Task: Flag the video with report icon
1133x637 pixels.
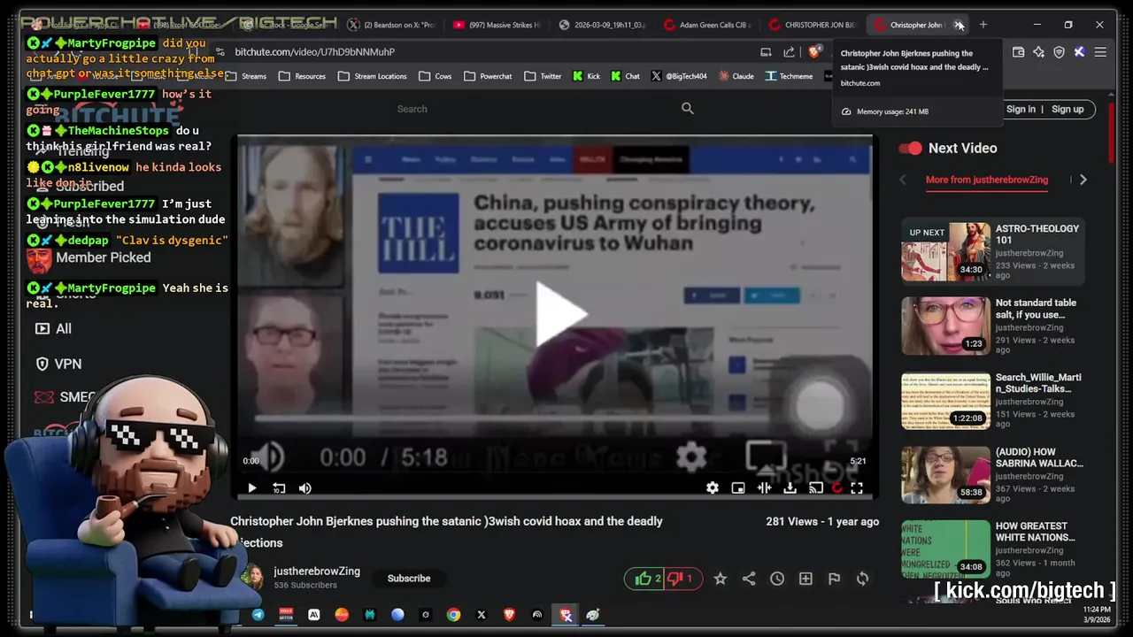Action: (834, 579)
